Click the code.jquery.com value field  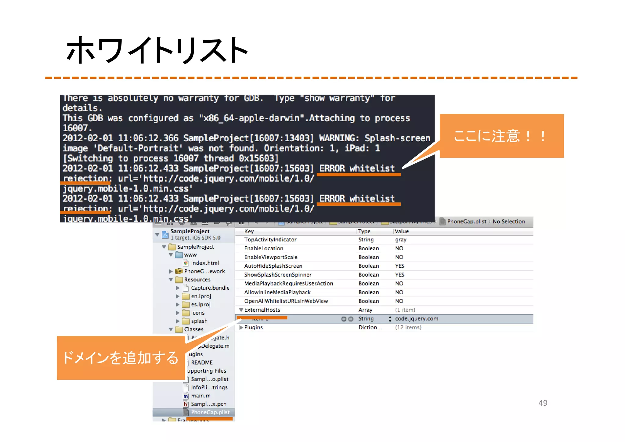[417, 319]
